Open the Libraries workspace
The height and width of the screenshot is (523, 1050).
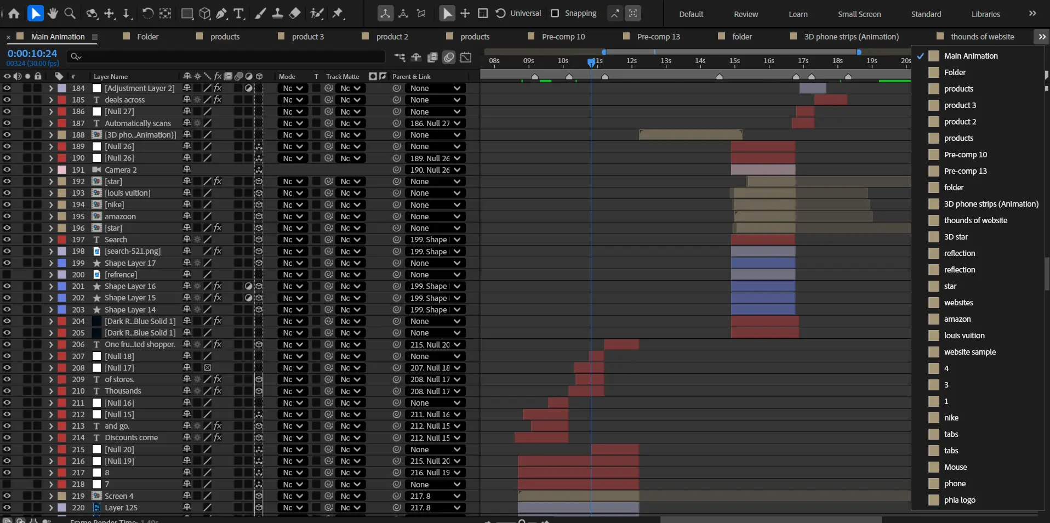985,14
